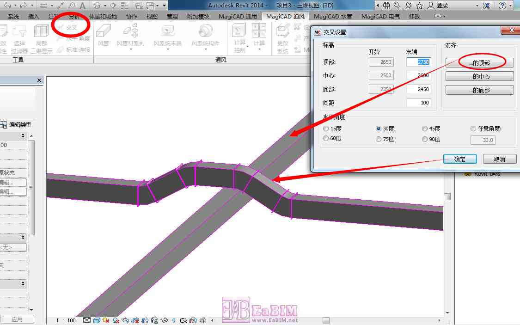Collapse the <无> properties group chevron
520x325 pixels.
[x=23, y=237]
